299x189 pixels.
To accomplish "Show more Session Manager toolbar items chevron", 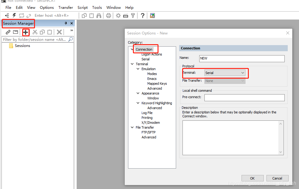I will 71,30.
